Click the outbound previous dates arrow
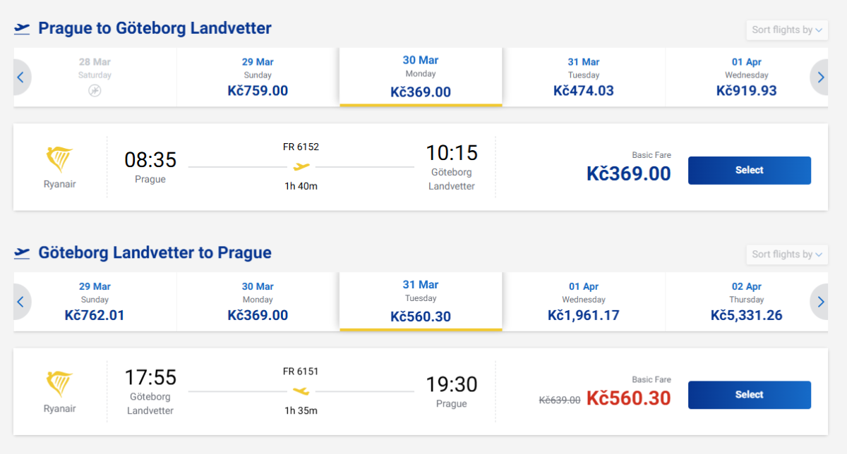The width and height of the screenshot is (847, 454). 20,78
